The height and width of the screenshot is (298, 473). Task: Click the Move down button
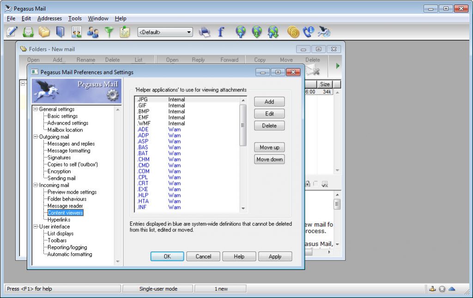269,160
